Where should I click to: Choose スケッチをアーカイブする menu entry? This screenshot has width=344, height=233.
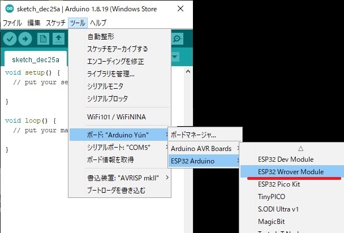(x=119, y=49)
